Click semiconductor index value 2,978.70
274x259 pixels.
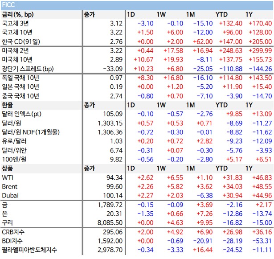coord(110,250)
